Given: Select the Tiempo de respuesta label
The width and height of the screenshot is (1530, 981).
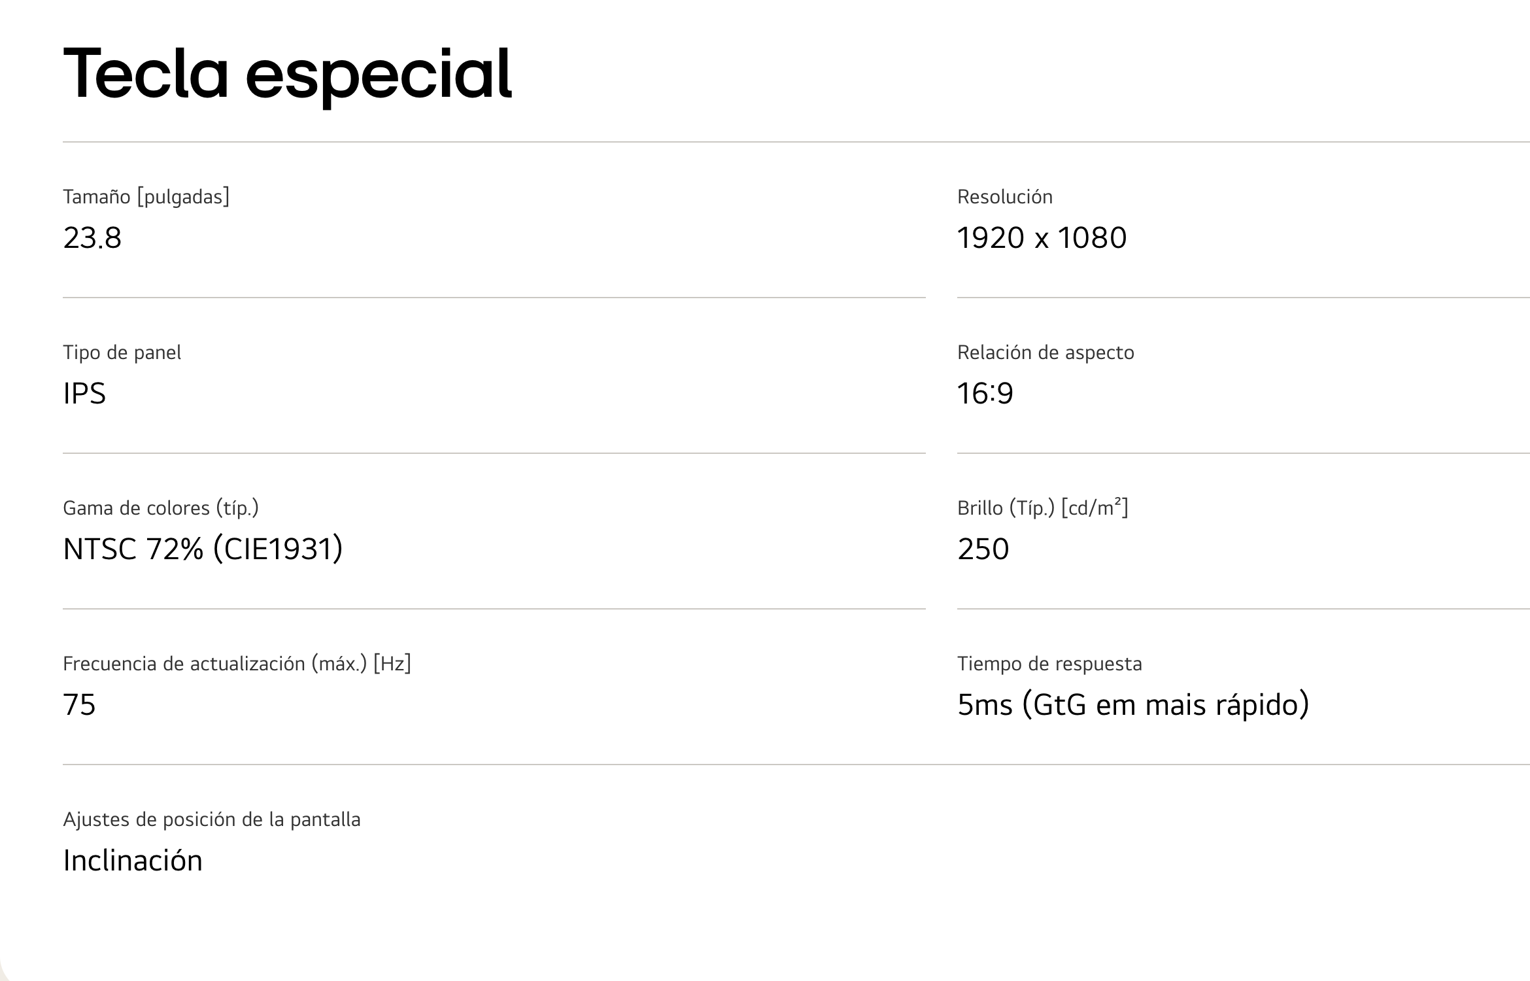Looking at the screenshot, I should click(x=1049, y=664).
